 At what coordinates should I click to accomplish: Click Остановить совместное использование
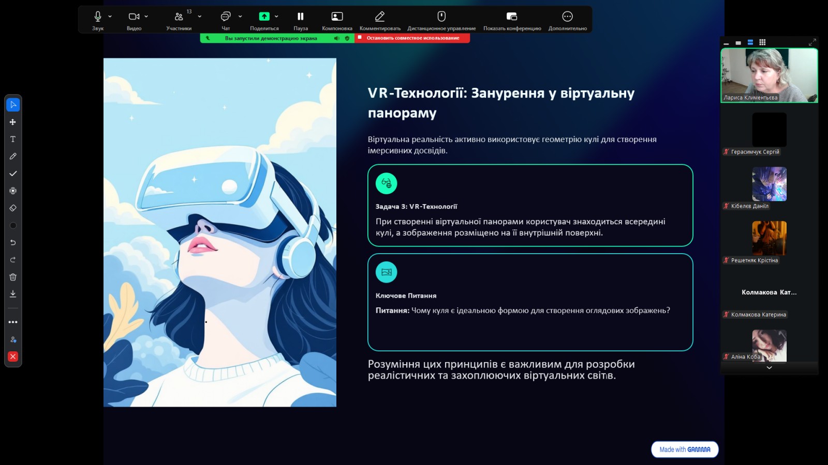(x=412, y=38)
